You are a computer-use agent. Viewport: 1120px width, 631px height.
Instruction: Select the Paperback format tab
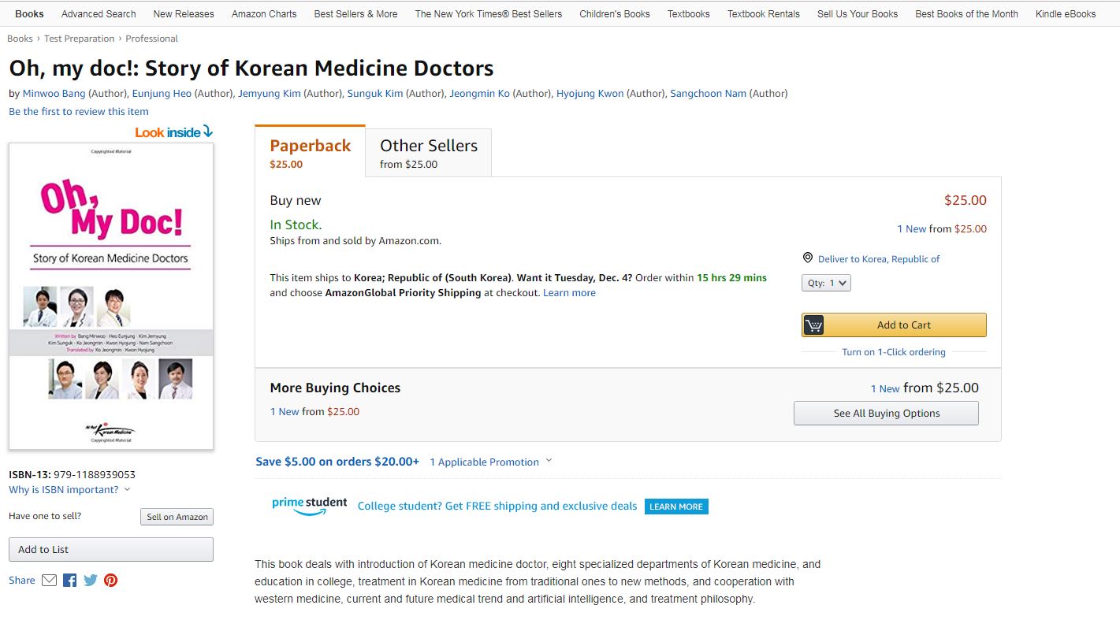(x=310, y=153)
